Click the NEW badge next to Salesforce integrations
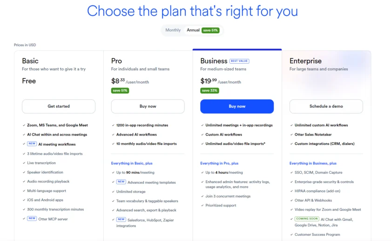Image resolution: width=391 pixels, height=241 pixels. tap(121, 219)
